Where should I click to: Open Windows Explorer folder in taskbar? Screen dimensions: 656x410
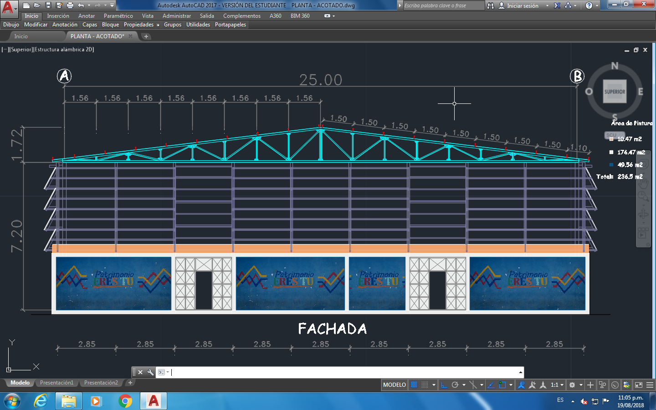point(69,401)
